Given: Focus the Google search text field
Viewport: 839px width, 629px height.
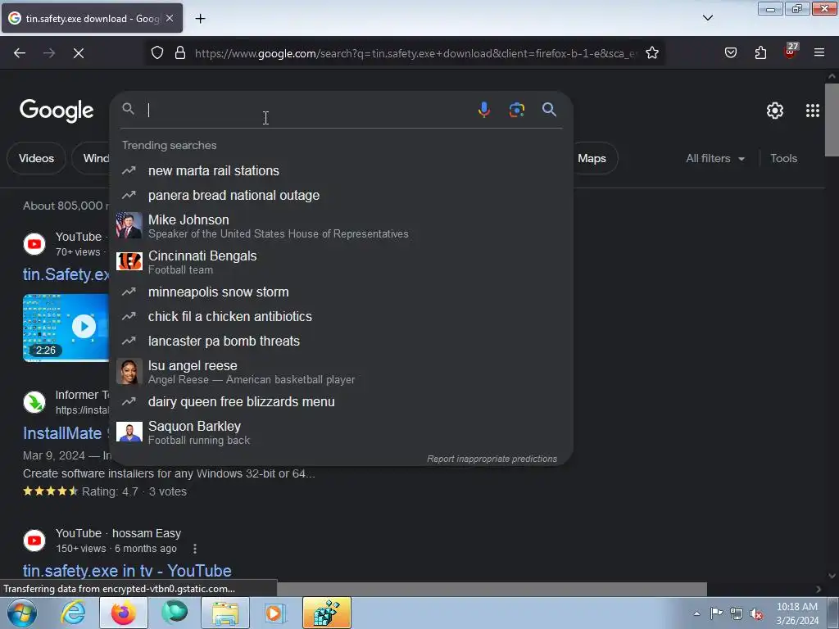Looking at the screenshot, I should [308, 110].
